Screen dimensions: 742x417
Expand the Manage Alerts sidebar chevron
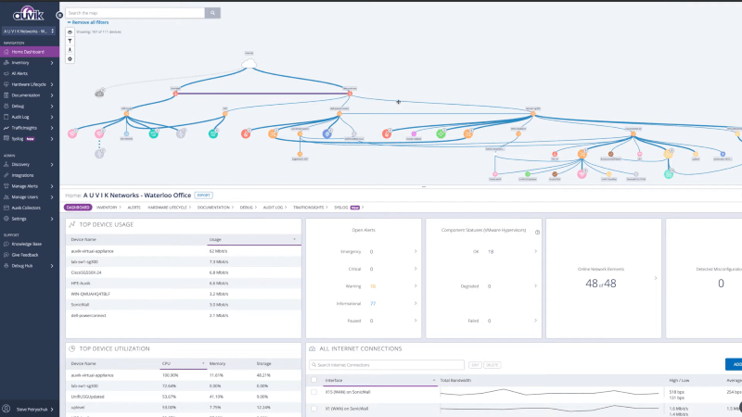pyautogui.click(x=52, y=186)
